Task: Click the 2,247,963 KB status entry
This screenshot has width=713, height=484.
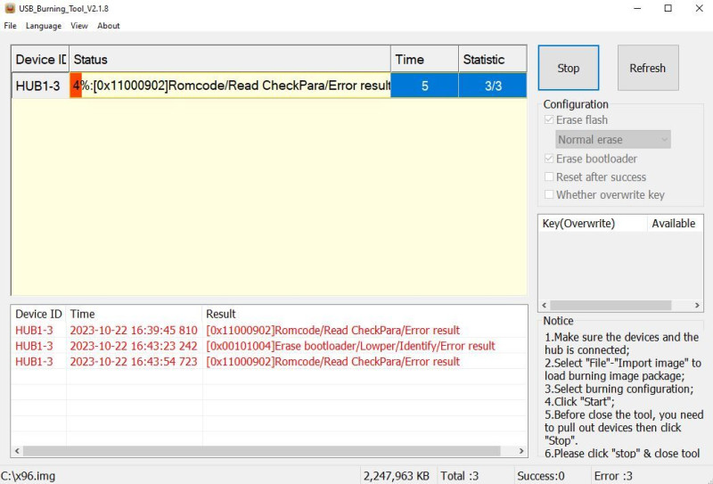Action: [396, 476]
